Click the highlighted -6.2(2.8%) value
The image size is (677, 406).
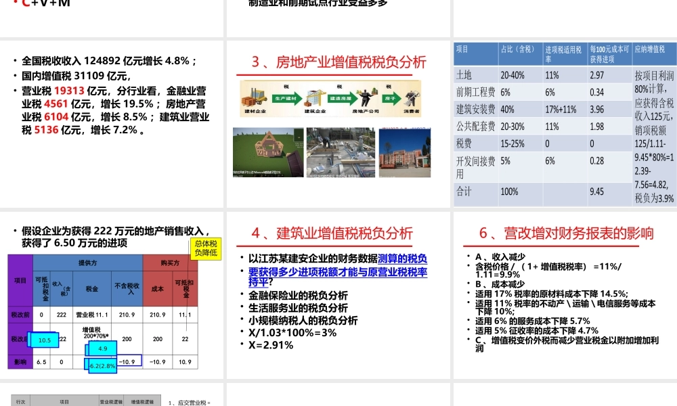(x=102, y=365)
